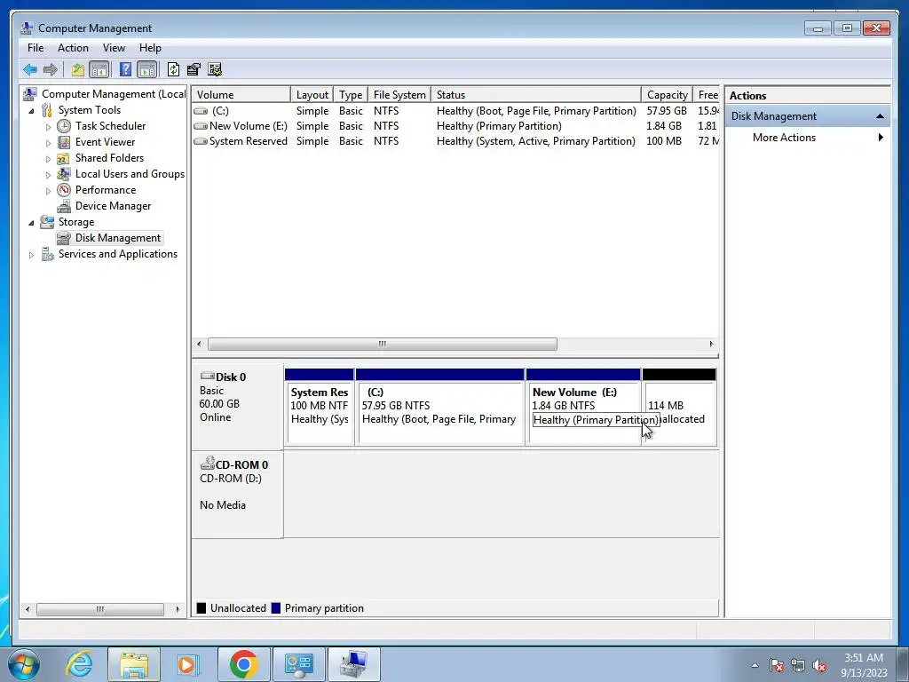Select System Reserved partition in Disk 0

click(x=320, y=407)
